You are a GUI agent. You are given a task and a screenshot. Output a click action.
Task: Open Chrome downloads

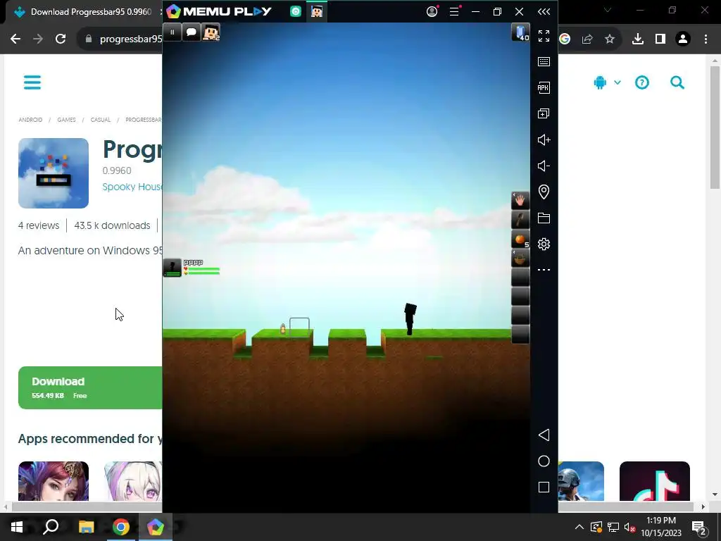pos(638,39)
